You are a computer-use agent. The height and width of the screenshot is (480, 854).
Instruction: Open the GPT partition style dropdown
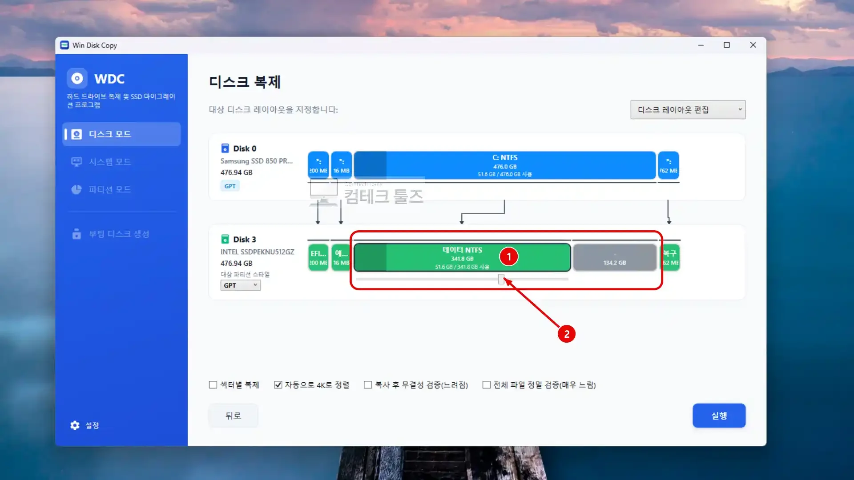[240, 285]
